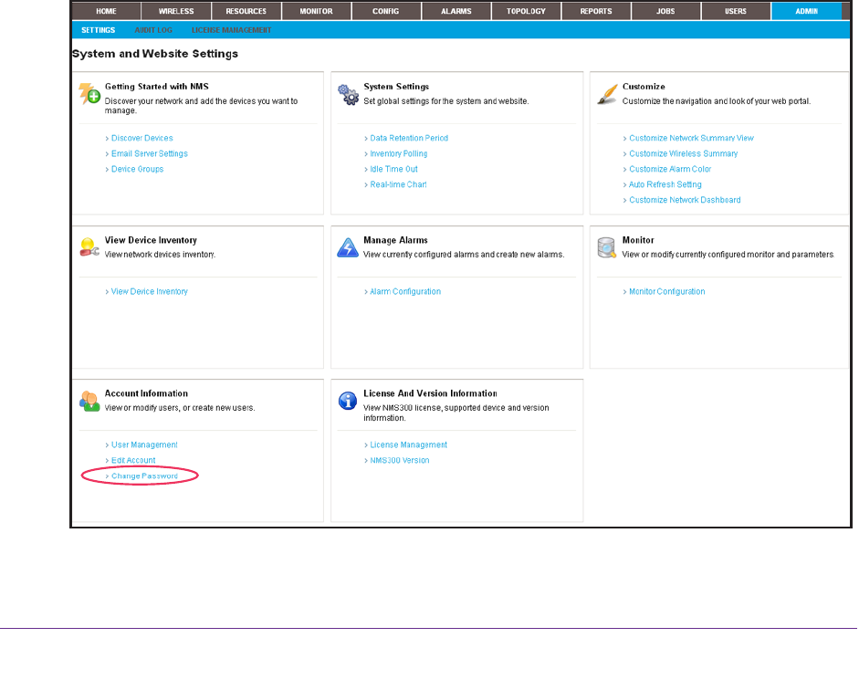The image size is (859, 690).
Task: Open the Monitor Configuration link
Action: click(667, 291)
